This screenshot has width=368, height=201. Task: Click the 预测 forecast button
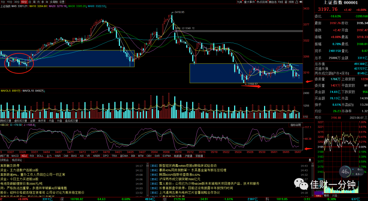[x=291, y=2]
